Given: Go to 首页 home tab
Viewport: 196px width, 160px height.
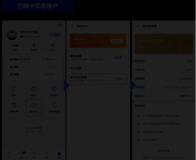Looking at the screenshot, I should pos(8,155).
